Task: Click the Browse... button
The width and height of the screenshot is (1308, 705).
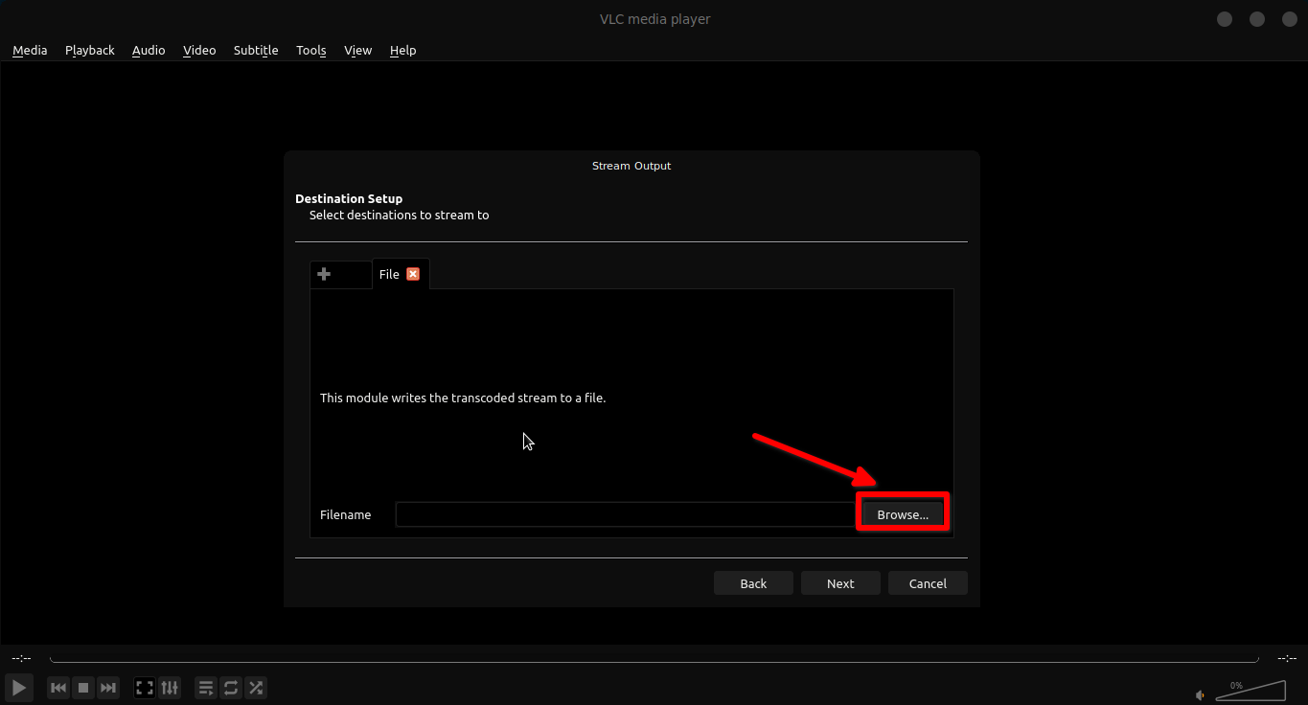Action: (x=903, y=515)
